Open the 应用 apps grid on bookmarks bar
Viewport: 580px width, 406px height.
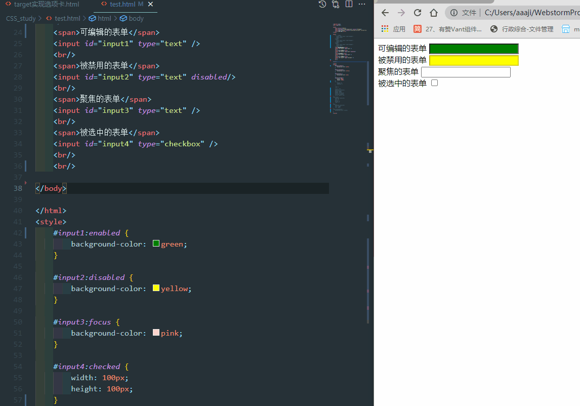click(x=384, y=29)
